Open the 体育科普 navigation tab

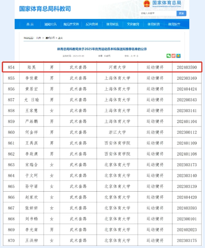154,24
